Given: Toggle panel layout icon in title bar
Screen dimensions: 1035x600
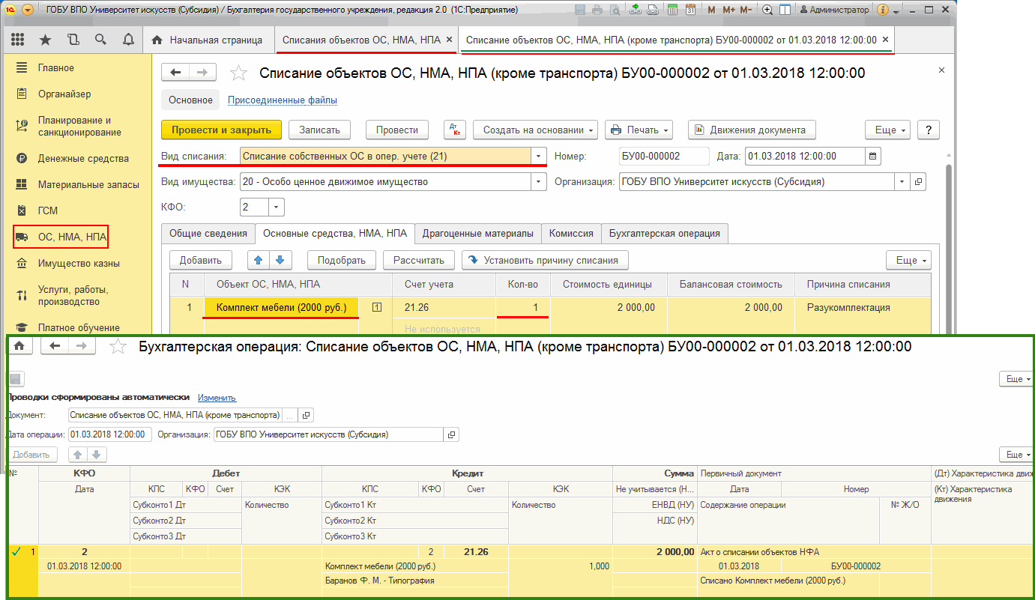Looking at the screenshot, I should coord(786,10).
